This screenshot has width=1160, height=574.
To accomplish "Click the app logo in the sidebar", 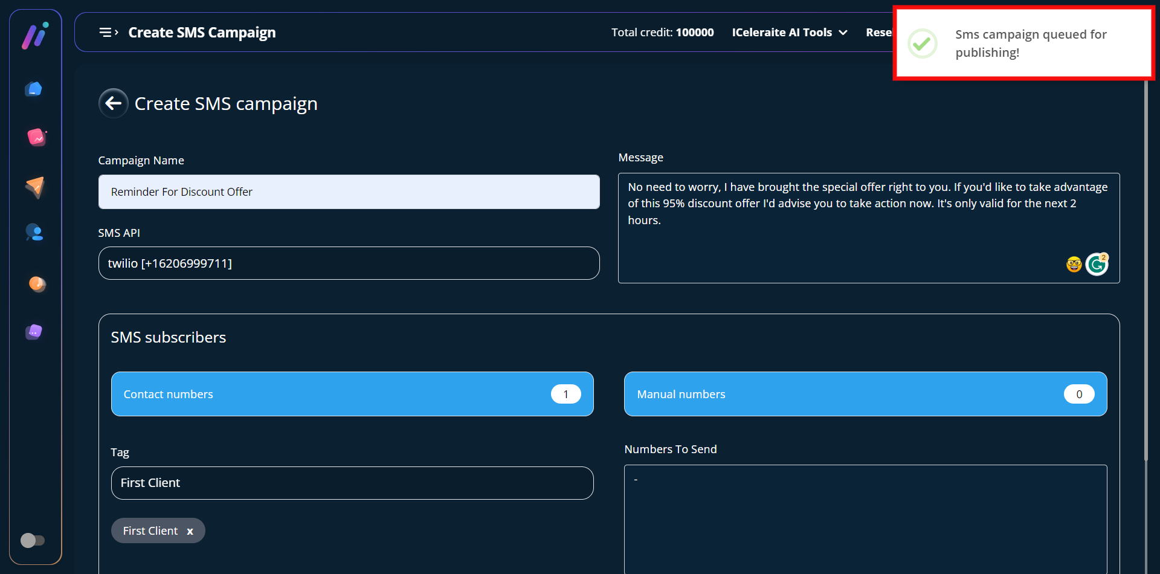I will point(35,36).
